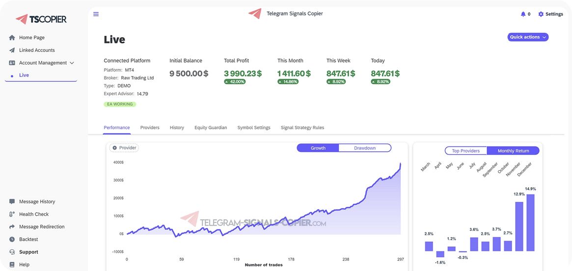Click the Linked Accounts paper plane icon

pyautogui.click(x=12, y=50)
